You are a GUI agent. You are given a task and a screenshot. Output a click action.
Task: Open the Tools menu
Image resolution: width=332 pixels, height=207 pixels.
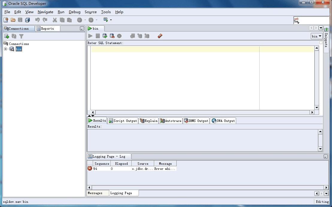click(106, 12)
